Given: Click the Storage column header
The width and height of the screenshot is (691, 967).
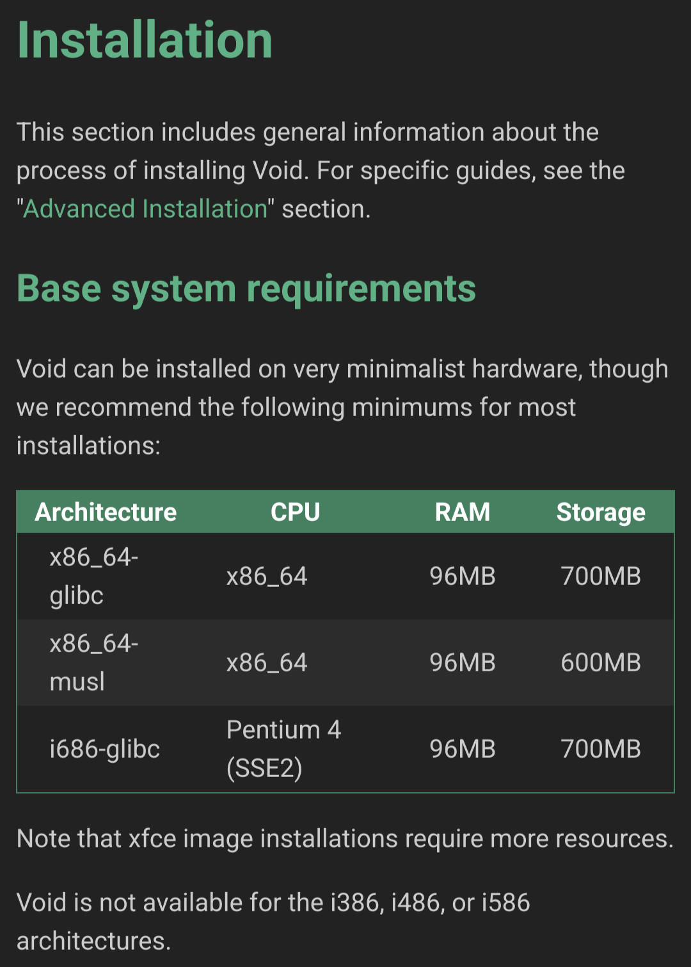Looking at the screenshot, I should tap(600, 512).
